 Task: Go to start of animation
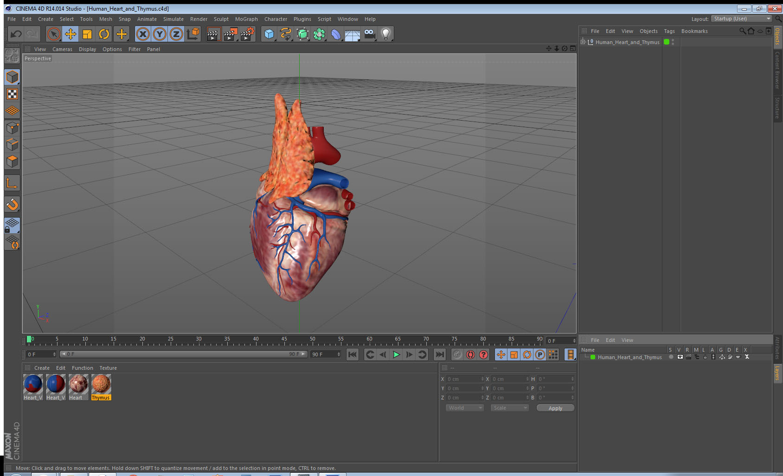353,354
